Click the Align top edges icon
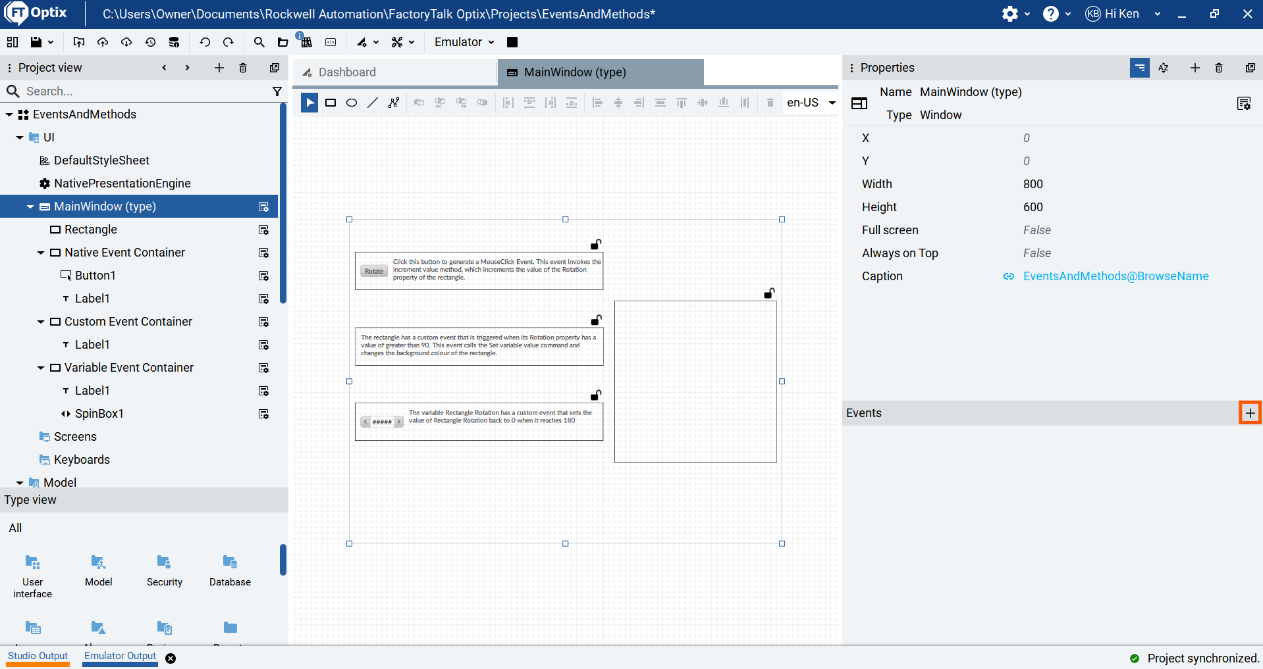 (x=682, y=103)
